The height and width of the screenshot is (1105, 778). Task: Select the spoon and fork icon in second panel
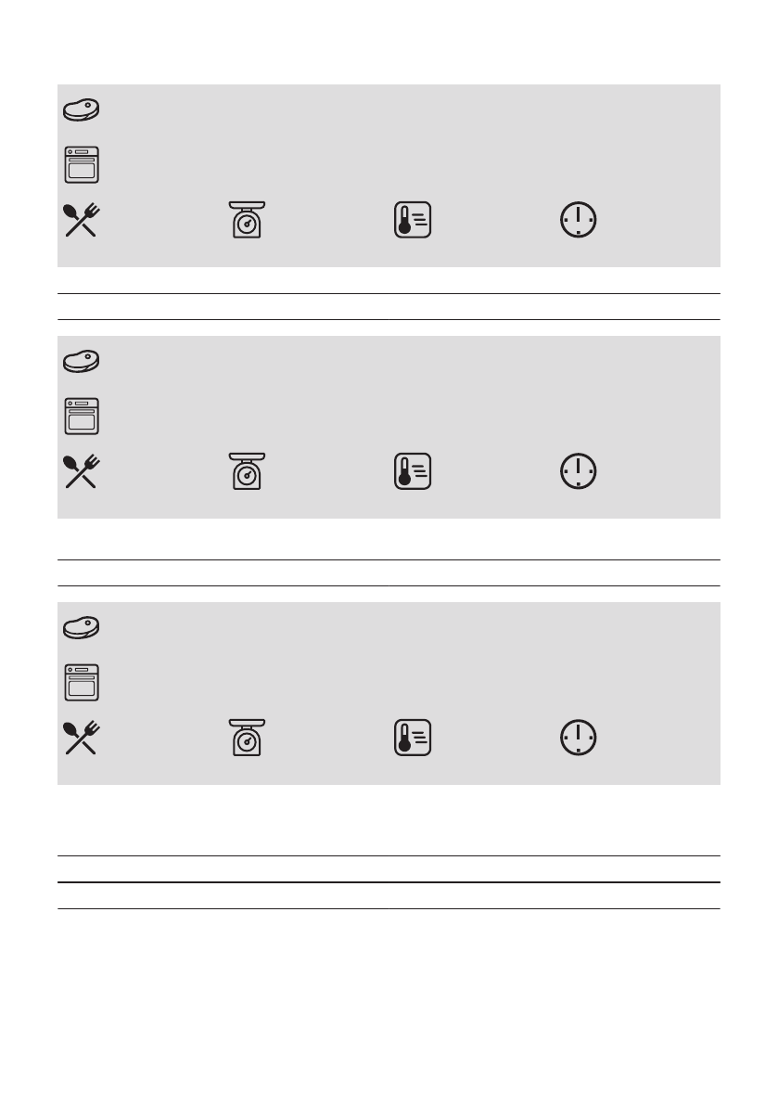click(81, 471)
